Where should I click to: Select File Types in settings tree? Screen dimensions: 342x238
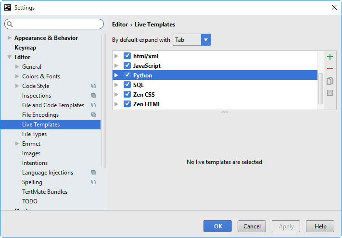[x=34, y=134]
